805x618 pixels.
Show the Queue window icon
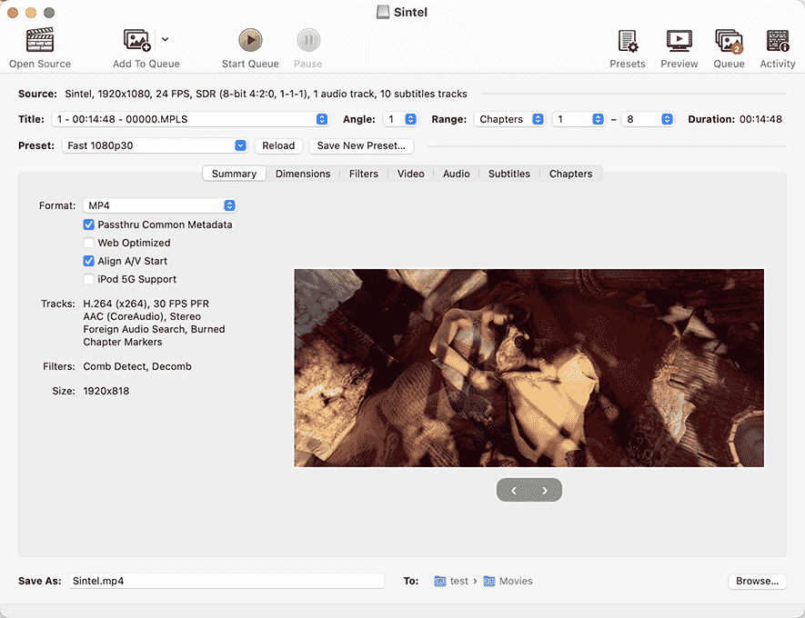tap(729, 41)
